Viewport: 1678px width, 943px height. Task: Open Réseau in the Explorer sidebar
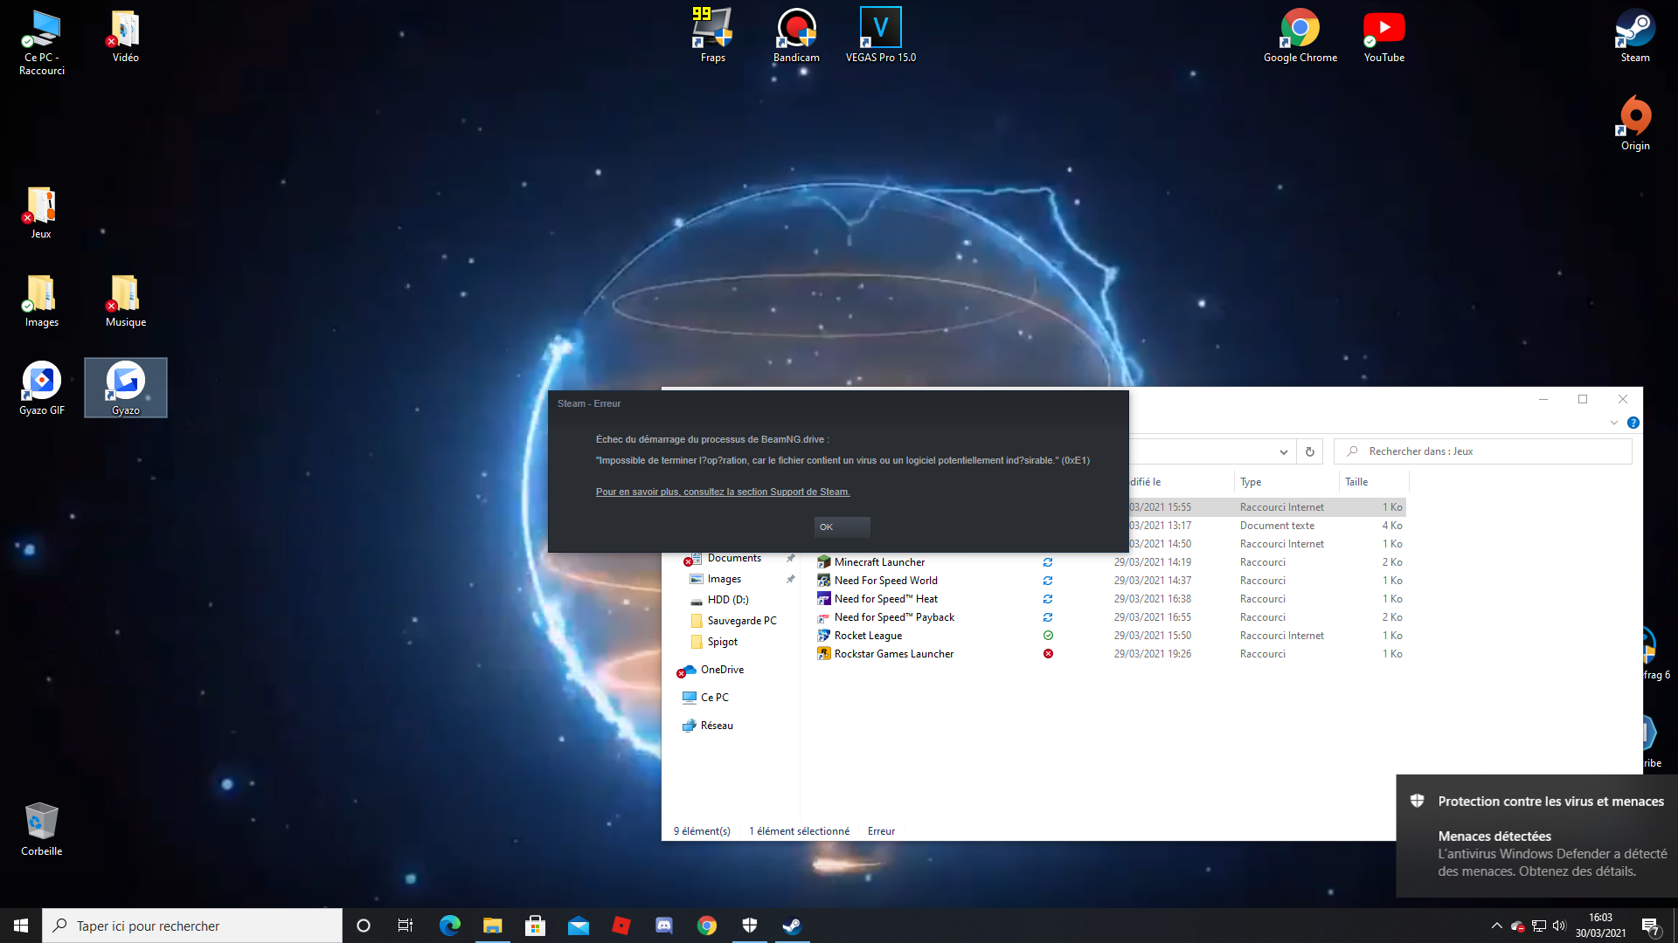716,726
